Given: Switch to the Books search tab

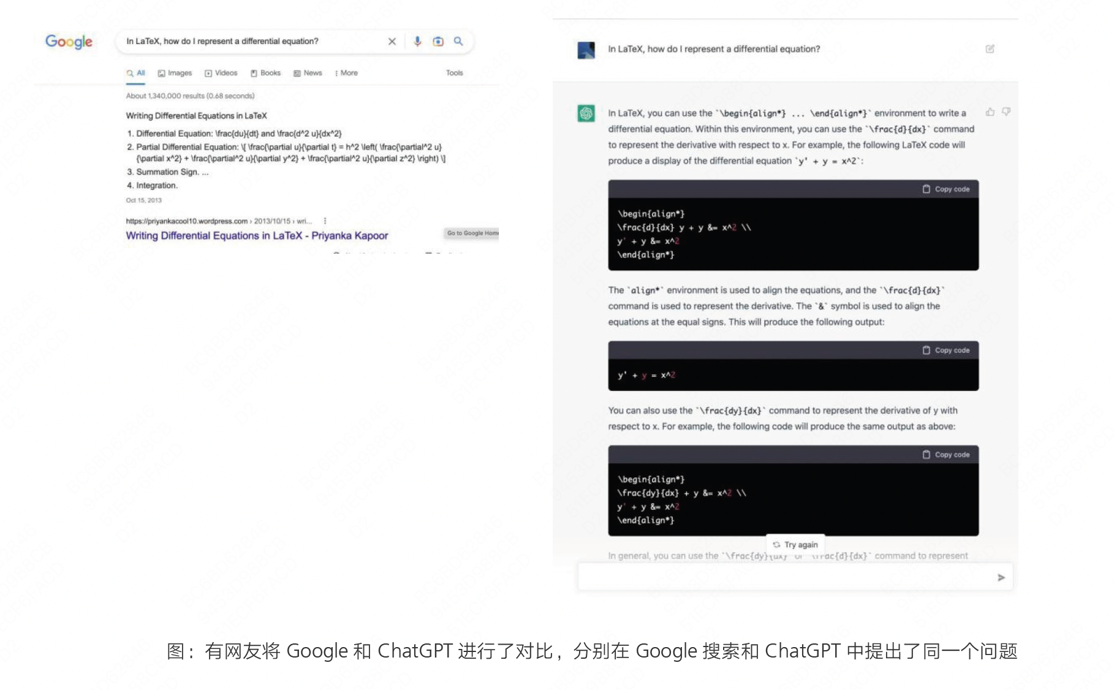Looking at the screenshot, I should coord(265,73).
